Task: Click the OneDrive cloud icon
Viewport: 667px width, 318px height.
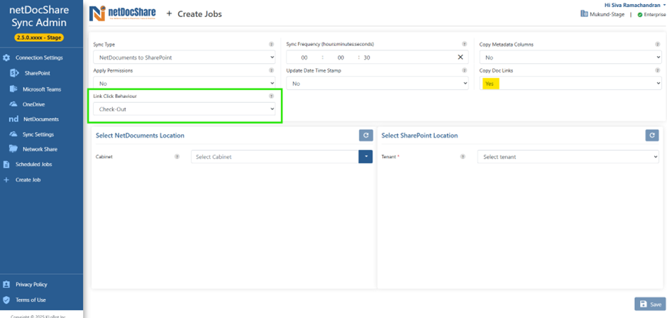Action: pos(13,104)
